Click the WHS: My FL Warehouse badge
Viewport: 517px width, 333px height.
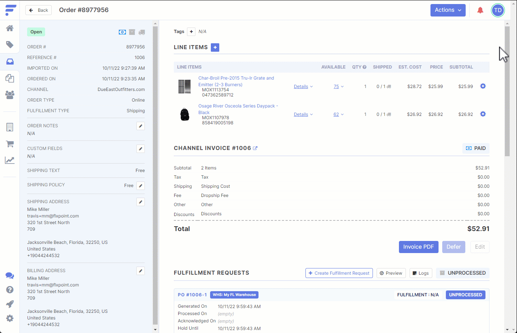[234, 295]
